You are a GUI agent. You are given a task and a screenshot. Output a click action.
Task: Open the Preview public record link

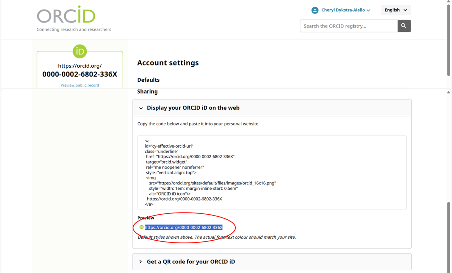point(80,85)
